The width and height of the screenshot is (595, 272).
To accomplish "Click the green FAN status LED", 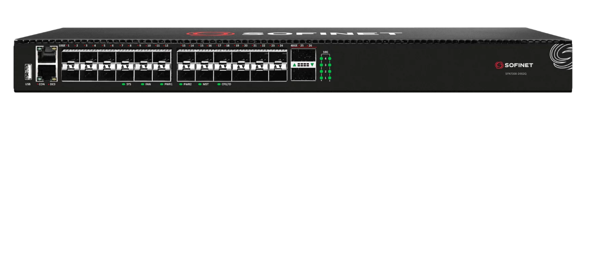I will pyautogui.click(x=143, y=84).
